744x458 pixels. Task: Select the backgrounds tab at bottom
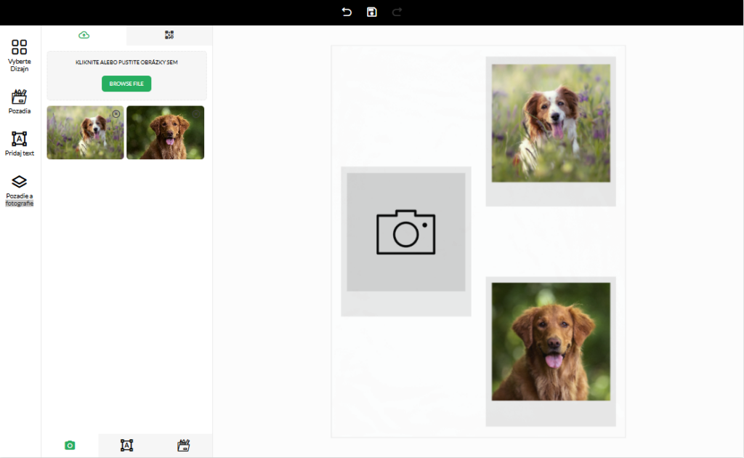point(184,445)
